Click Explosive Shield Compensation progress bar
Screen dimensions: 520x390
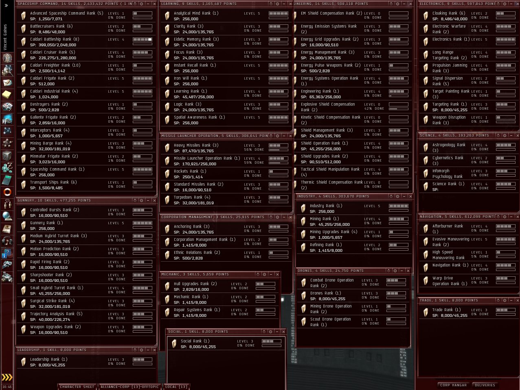click(x=399, y=109)
